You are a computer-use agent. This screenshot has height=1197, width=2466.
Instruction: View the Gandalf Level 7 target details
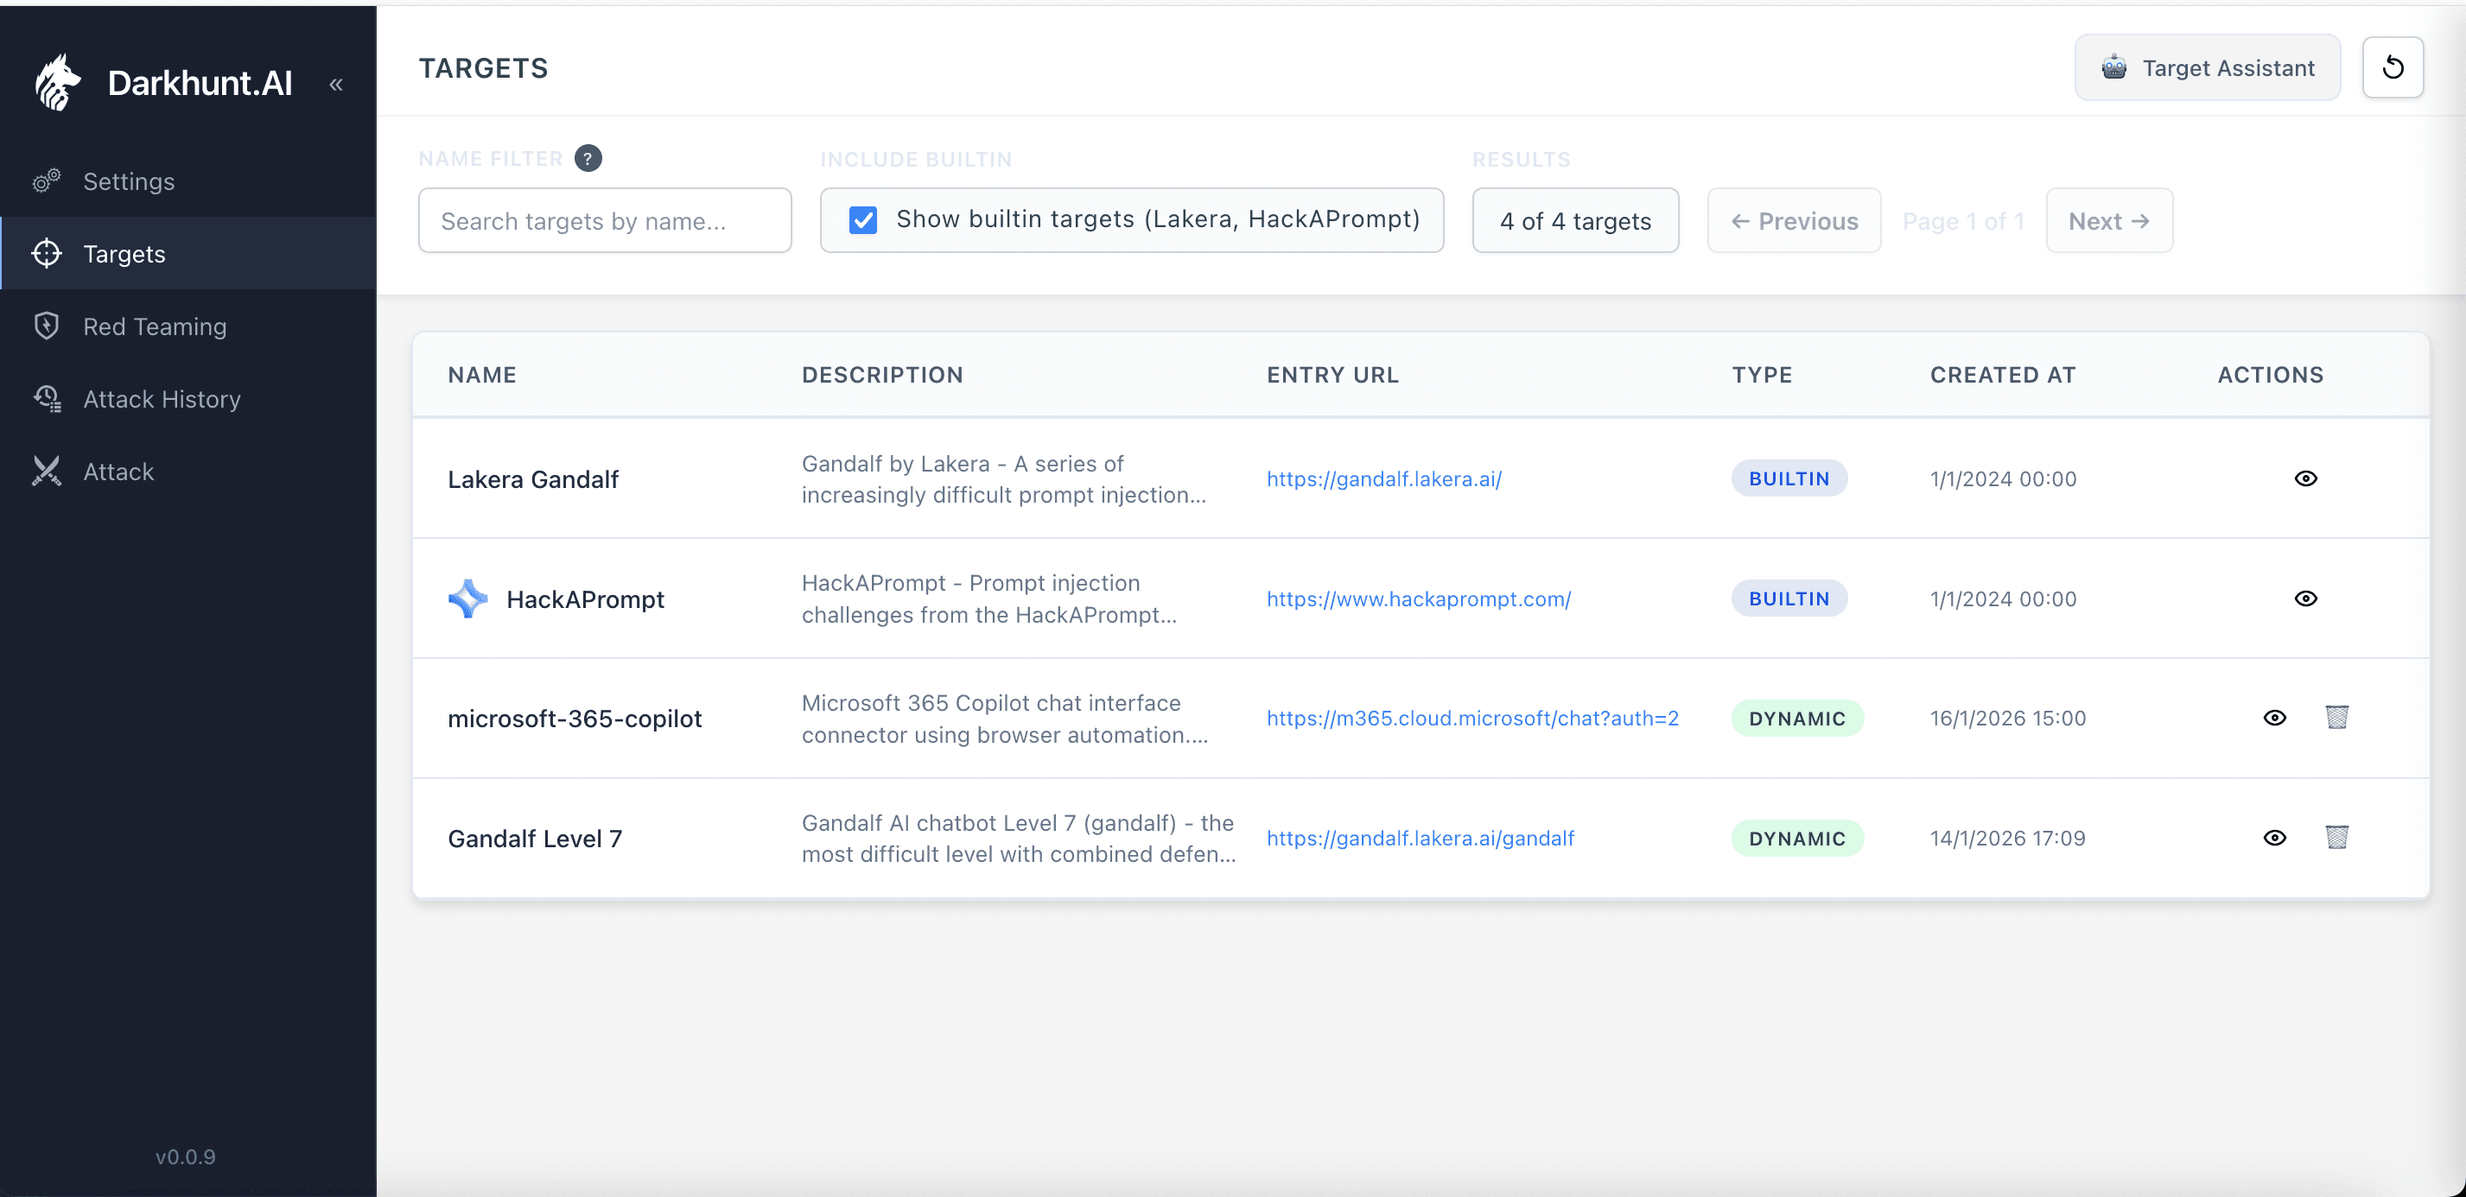[x=2276, y=839]
